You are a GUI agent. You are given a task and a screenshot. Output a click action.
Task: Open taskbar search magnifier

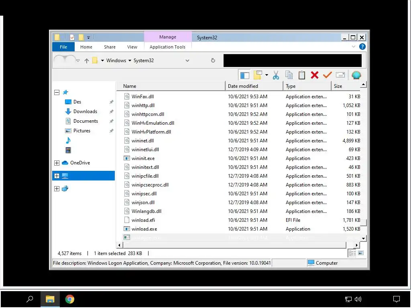[30, 299]
